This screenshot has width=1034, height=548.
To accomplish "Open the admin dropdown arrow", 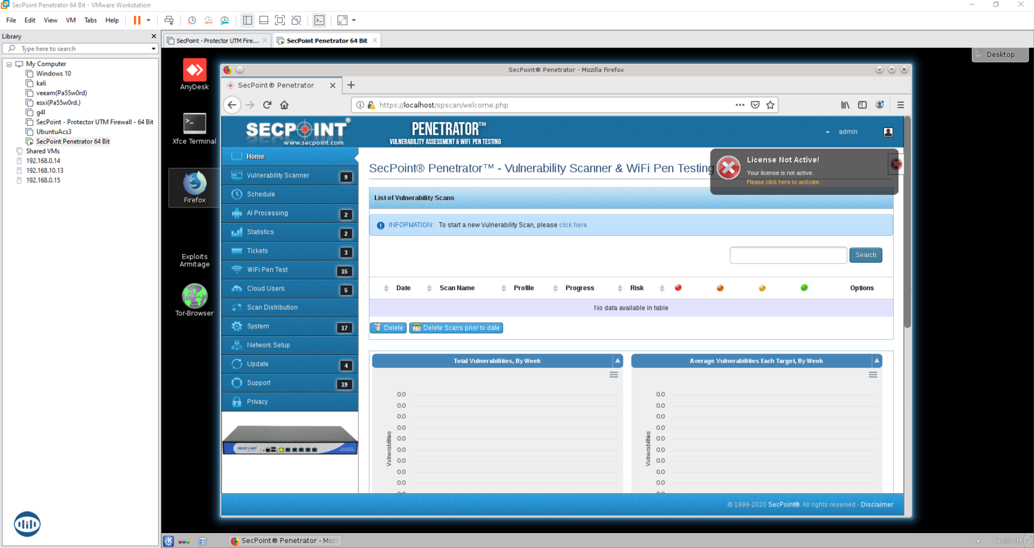I will [x=827, y=132].
